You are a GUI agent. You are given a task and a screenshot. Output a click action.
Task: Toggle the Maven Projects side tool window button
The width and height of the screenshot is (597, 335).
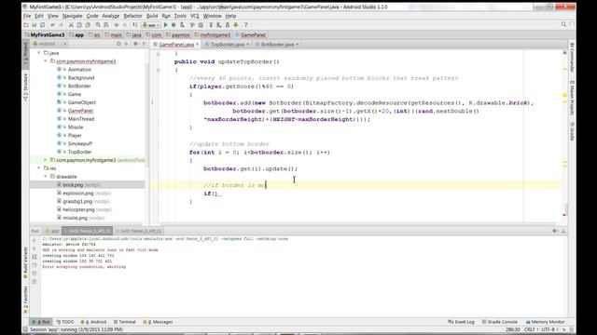(572, 98)
